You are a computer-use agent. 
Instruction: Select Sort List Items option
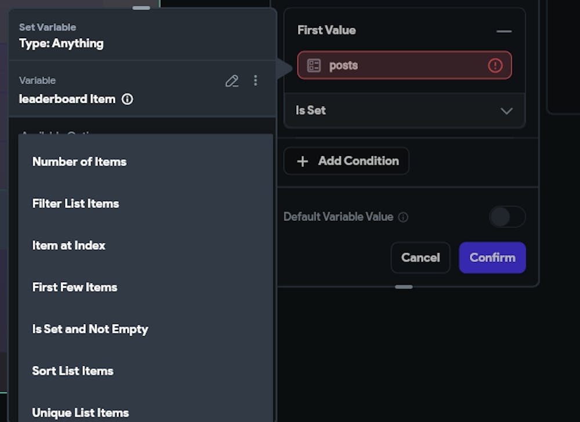click(73, 370)
